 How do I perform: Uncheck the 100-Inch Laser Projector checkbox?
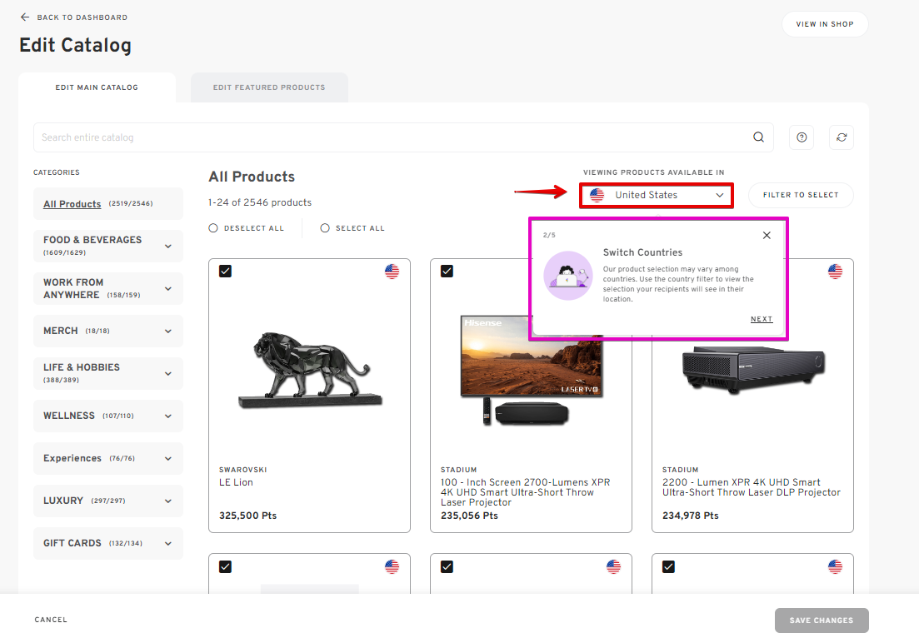pos(447,272)
